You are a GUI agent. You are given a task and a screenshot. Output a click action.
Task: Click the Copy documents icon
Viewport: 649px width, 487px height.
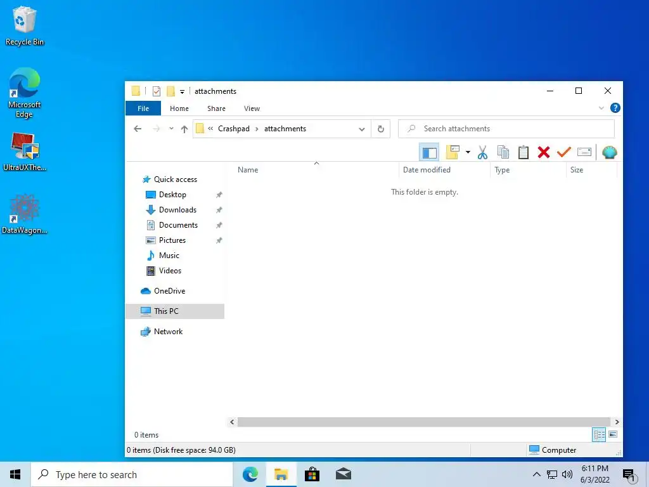click(x=503, y=152)
